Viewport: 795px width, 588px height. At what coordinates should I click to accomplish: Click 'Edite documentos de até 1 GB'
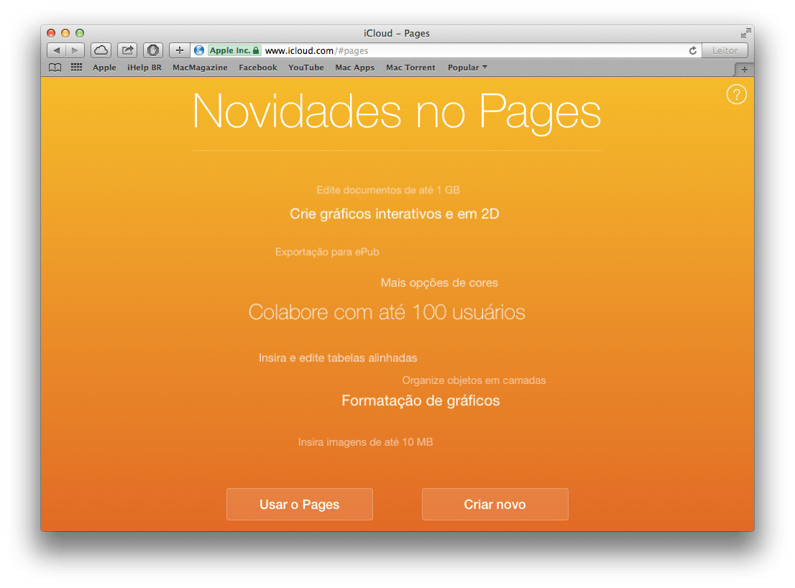(x=388, y=190)
